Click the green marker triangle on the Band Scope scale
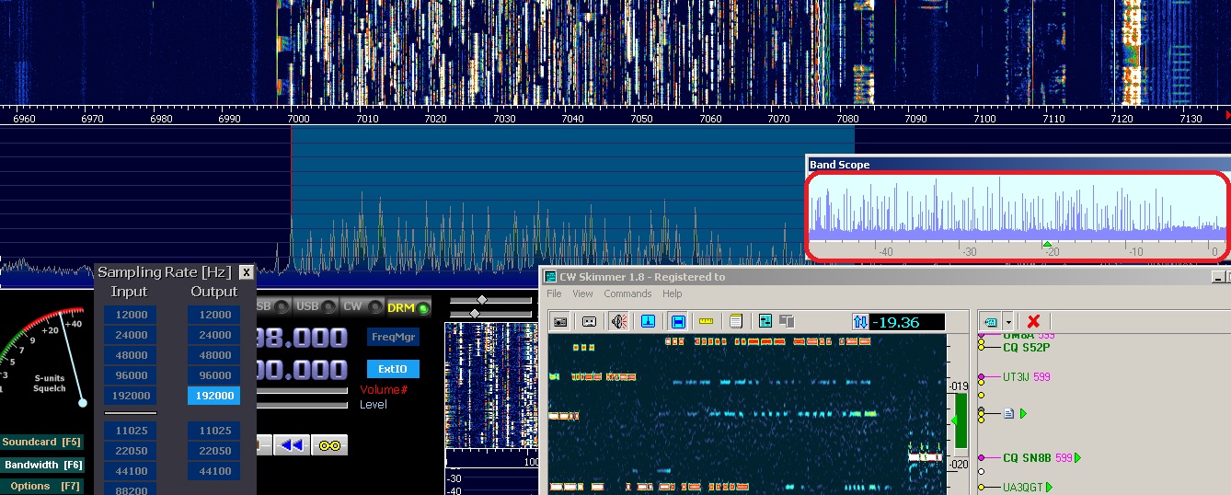 click(x=1047, y=243)
